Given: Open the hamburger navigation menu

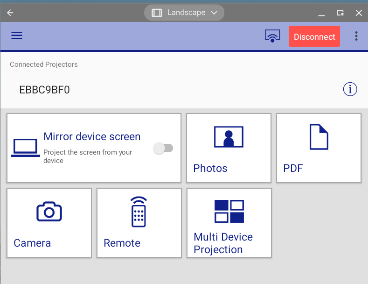Looking at the screenshot, I should click(x=17, y=36).
